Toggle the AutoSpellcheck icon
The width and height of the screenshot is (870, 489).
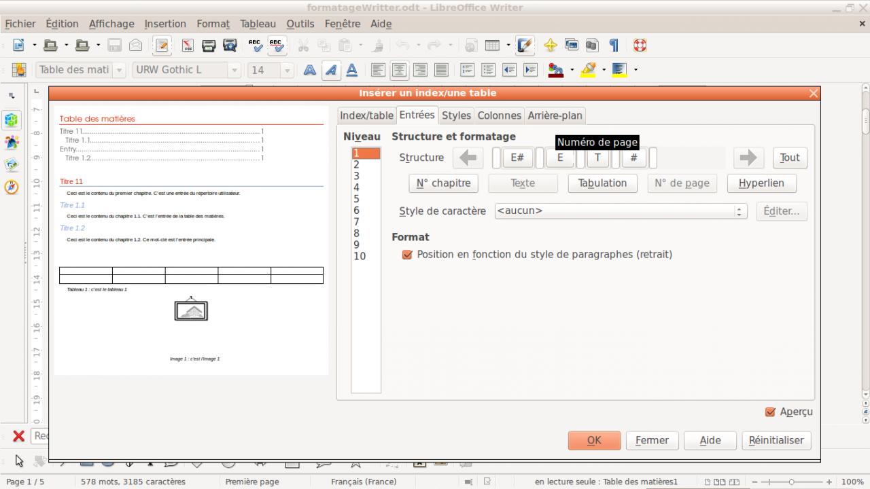point(276,46)
